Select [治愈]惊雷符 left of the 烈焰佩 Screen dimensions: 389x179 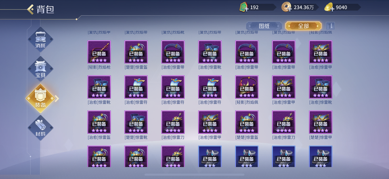coord(210,87)
